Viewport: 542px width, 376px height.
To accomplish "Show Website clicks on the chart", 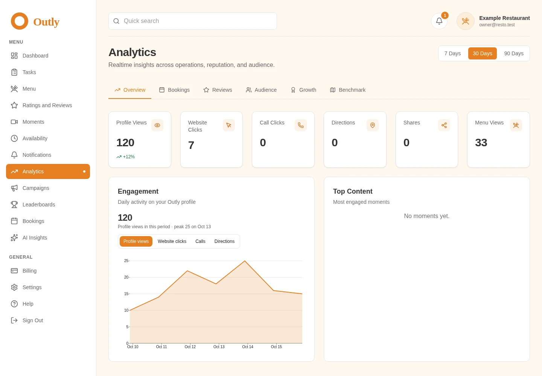I will click(172, 241).
